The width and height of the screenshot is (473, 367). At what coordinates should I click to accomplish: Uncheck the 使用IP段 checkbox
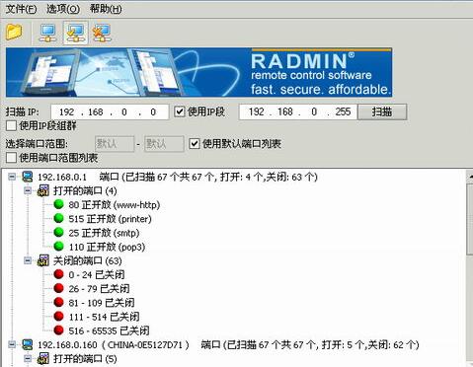coord(180,111)
